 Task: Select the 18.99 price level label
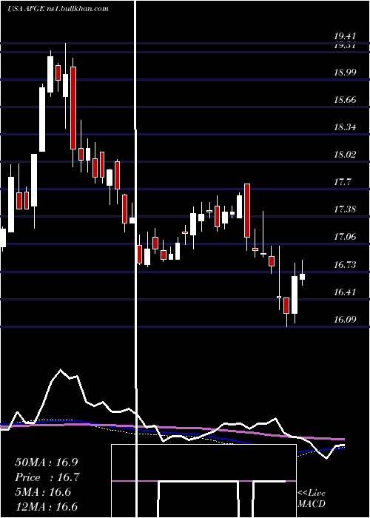tap(345, 72)
